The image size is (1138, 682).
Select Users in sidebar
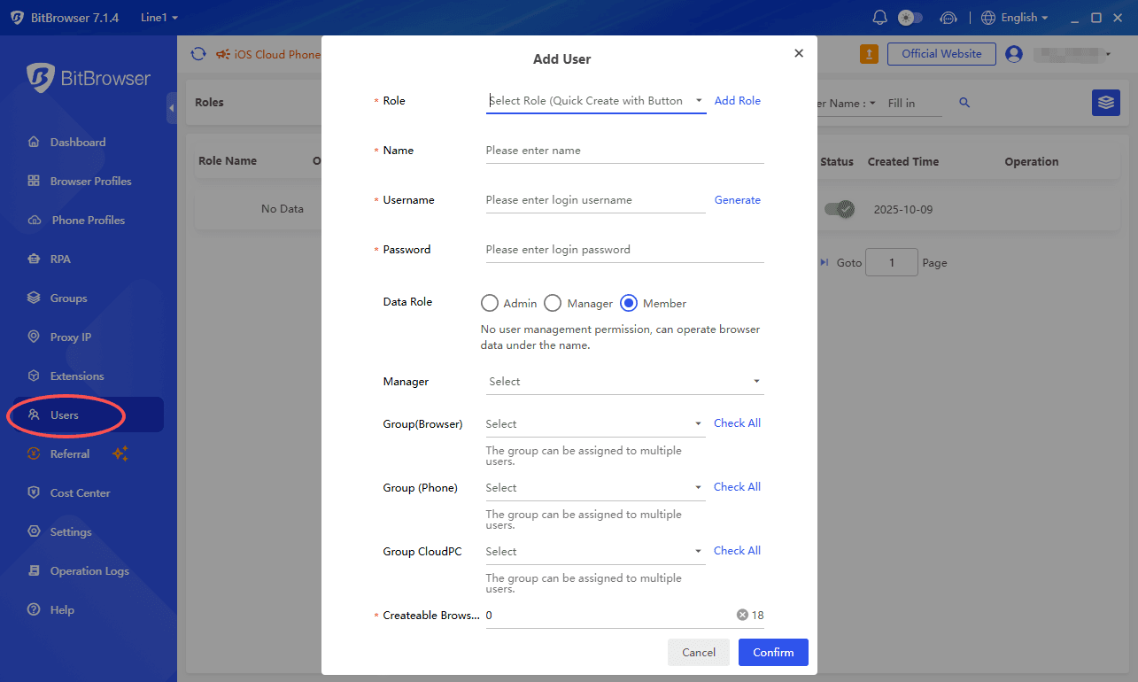tap(89, 415)
